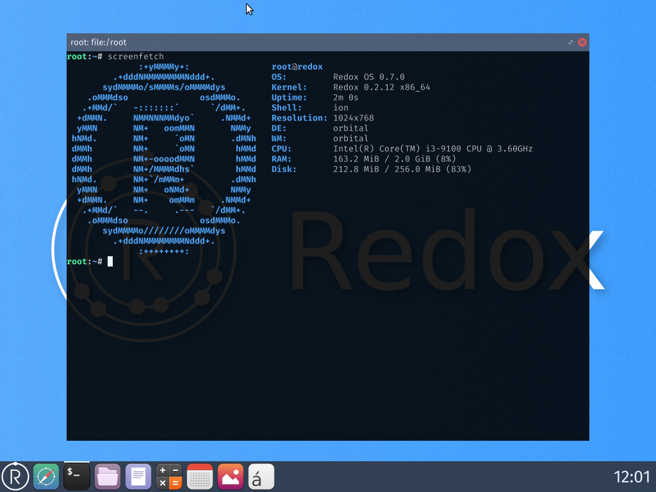
Task: Open the character map app
Action: [x=261, y=477]
